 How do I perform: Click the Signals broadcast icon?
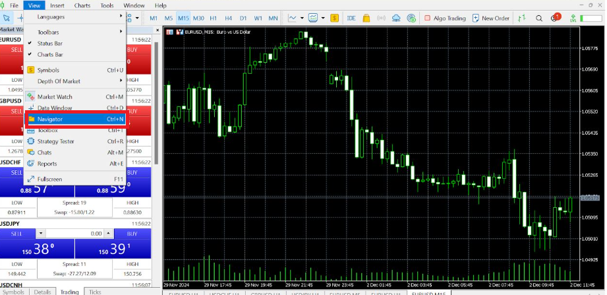pos(382,18)
